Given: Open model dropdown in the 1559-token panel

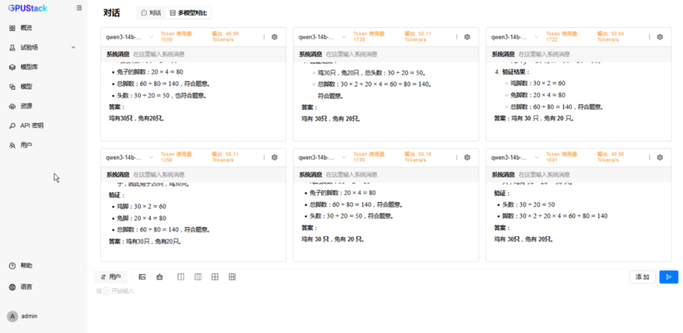Looking at the screenshot, I should click(130, 37).
